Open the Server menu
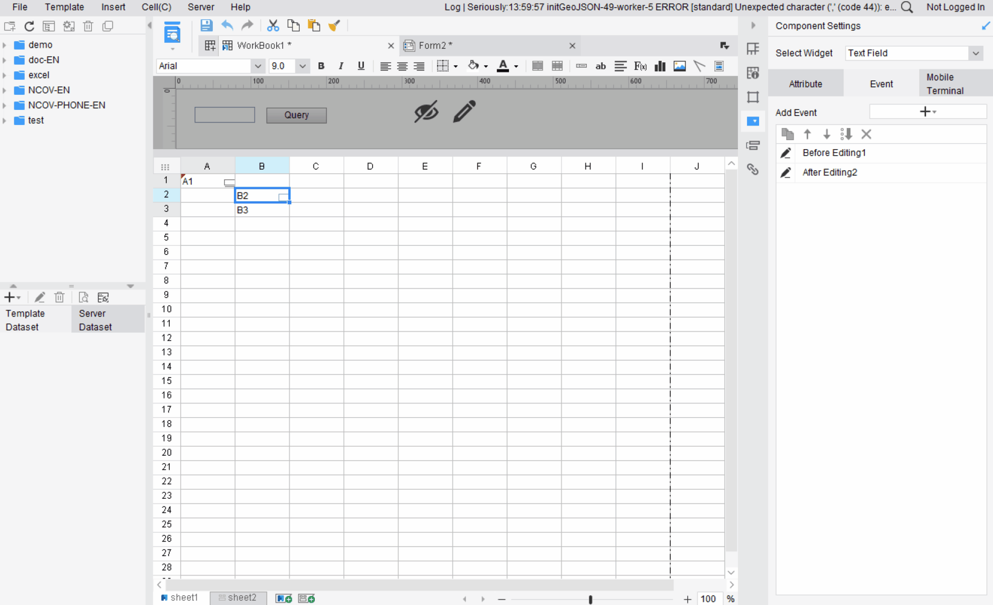 click(201, 7)
